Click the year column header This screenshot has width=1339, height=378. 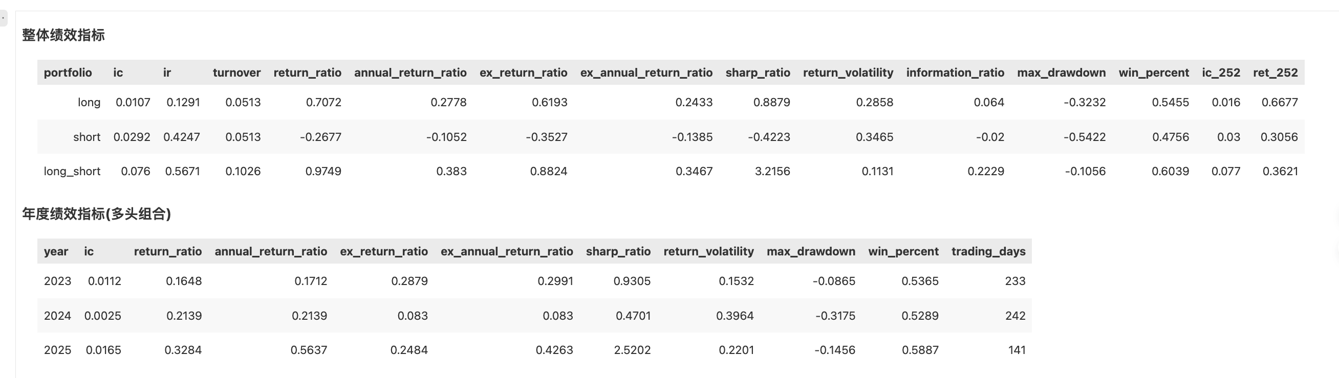click(56, 251)
